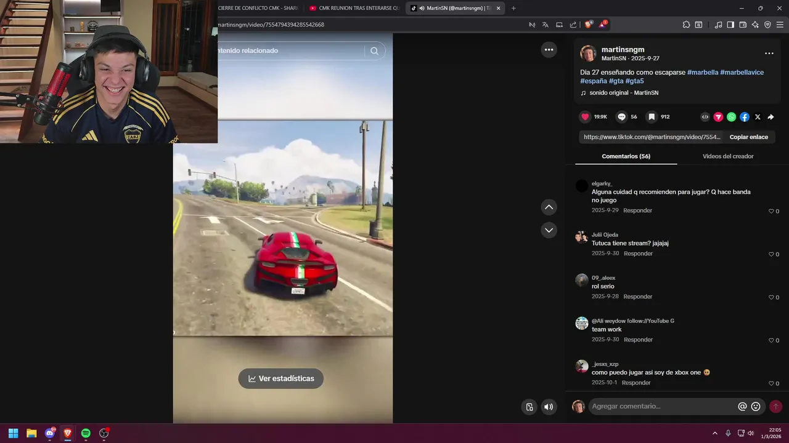Open the Leo AI sparkle icon
Viewport: 789px width, 443px height.
pyautogui.click(x=755, y=25)
